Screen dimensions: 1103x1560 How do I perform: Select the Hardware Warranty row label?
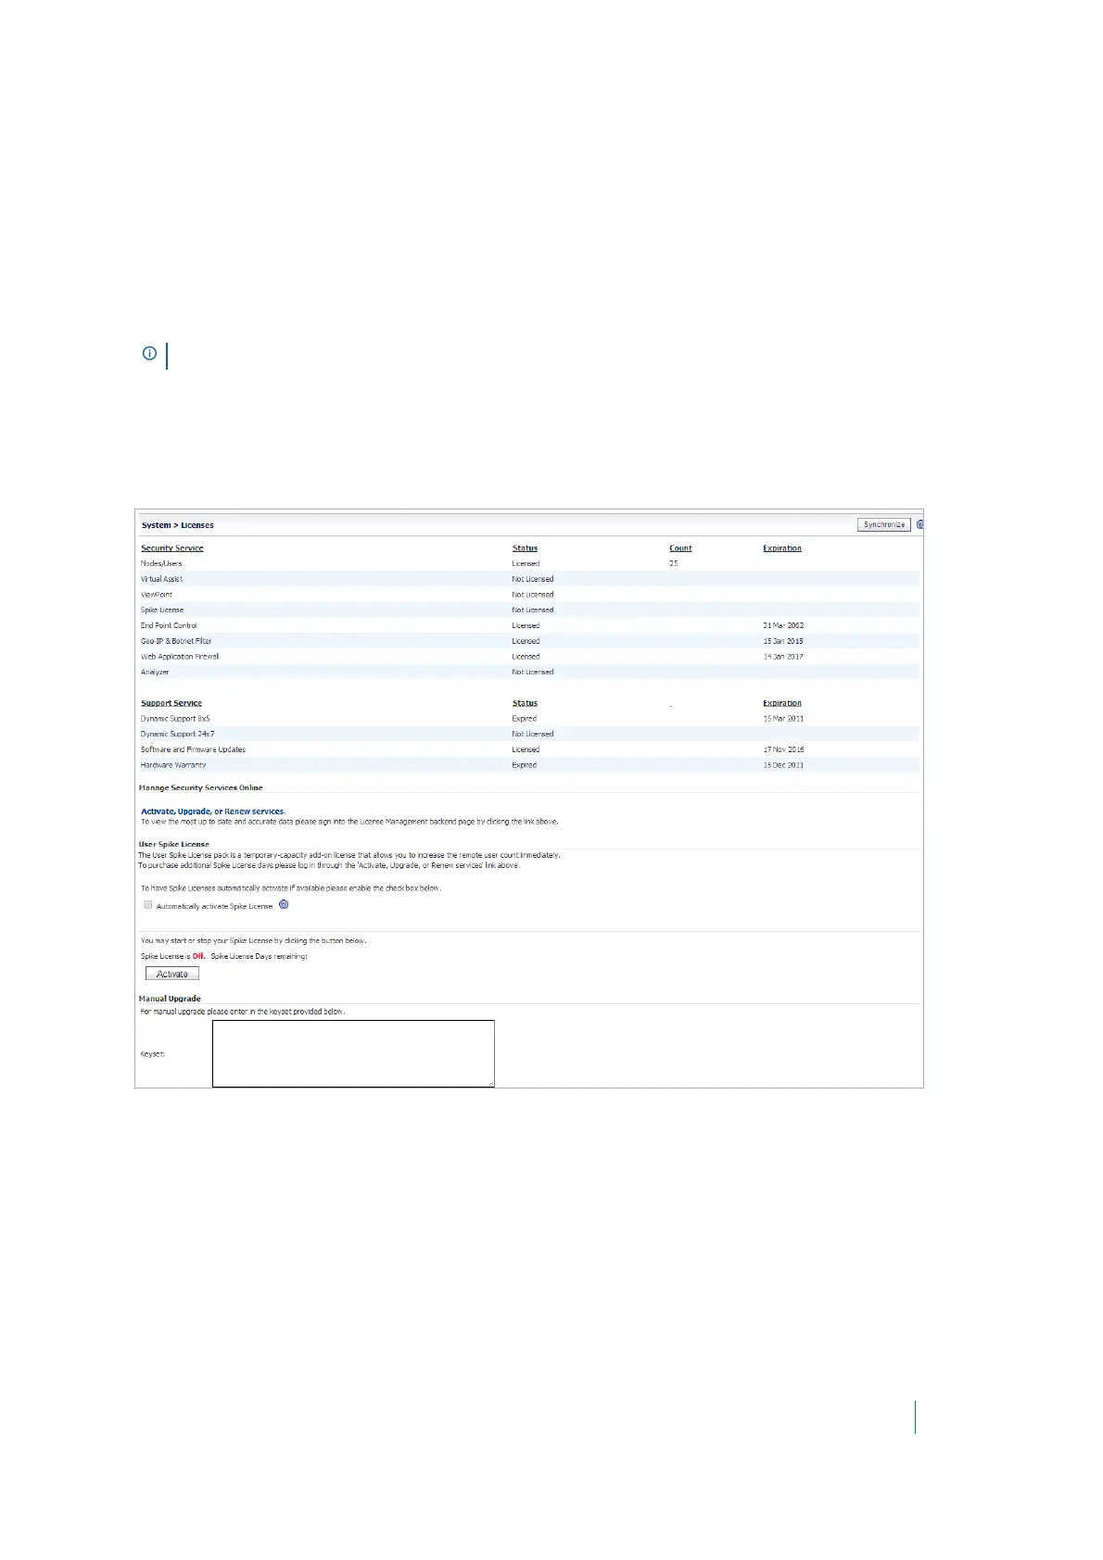coord(173,765)
